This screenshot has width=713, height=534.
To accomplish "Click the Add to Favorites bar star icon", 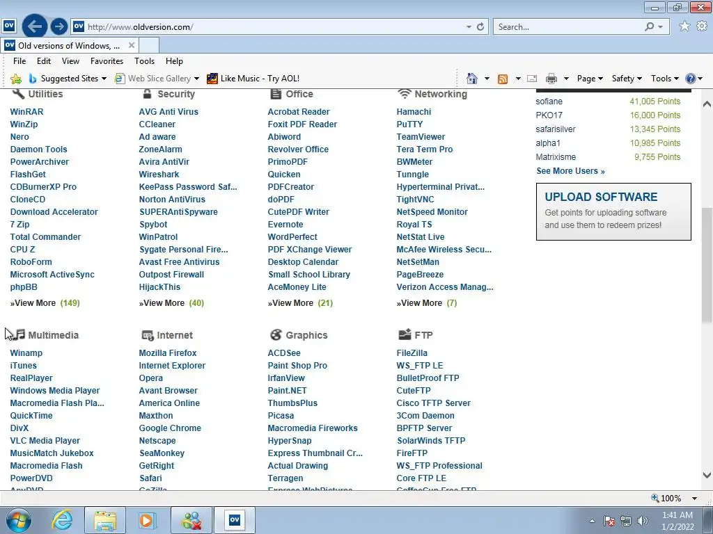I will [x=16, y=79].
